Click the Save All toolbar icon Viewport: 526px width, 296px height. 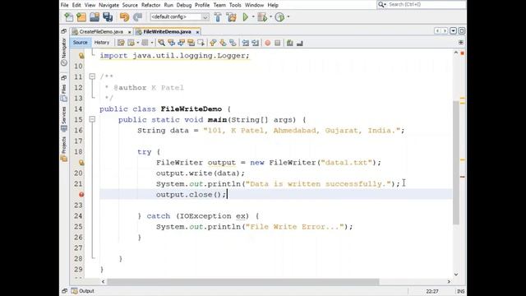click(x=108, y=16)
